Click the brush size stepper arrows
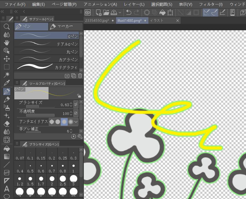This screenshot has width=246, height=199. click(x=71, y=104)
